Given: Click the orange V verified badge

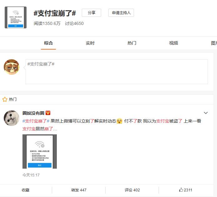Looking at the screenshot, I should pyautogui.click(x=48, y=113).
